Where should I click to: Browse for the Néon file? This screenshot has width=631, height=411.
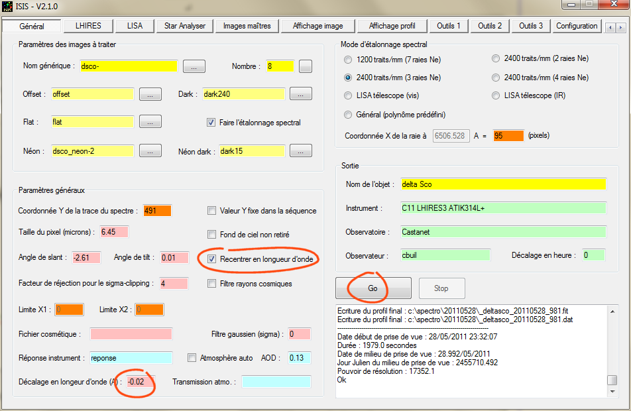click(x=150, y=151)
